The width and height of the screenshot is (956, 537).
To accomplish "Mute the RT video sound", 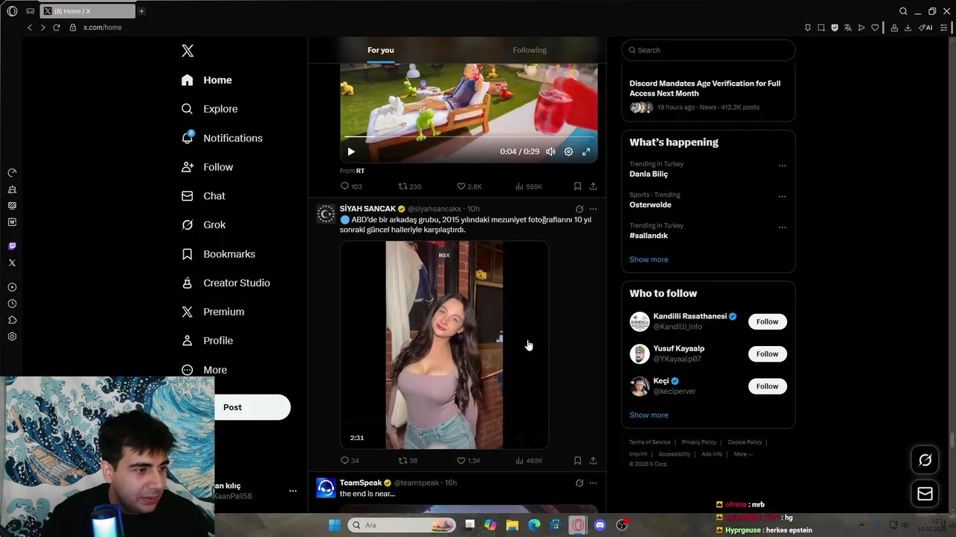I will (550, 151).
